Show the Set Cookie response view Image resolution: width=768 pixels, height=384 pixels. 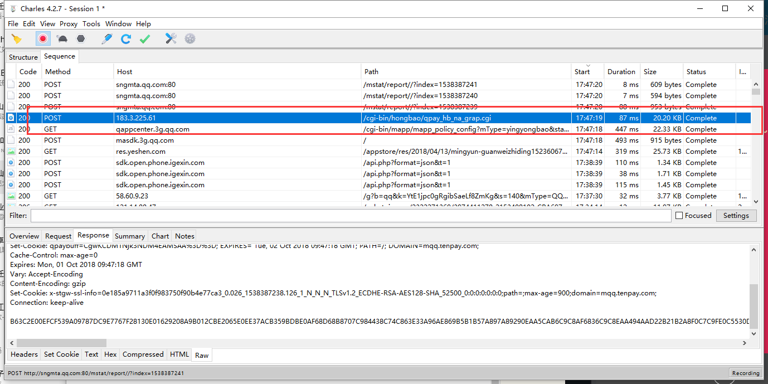(x=62, y=354)
